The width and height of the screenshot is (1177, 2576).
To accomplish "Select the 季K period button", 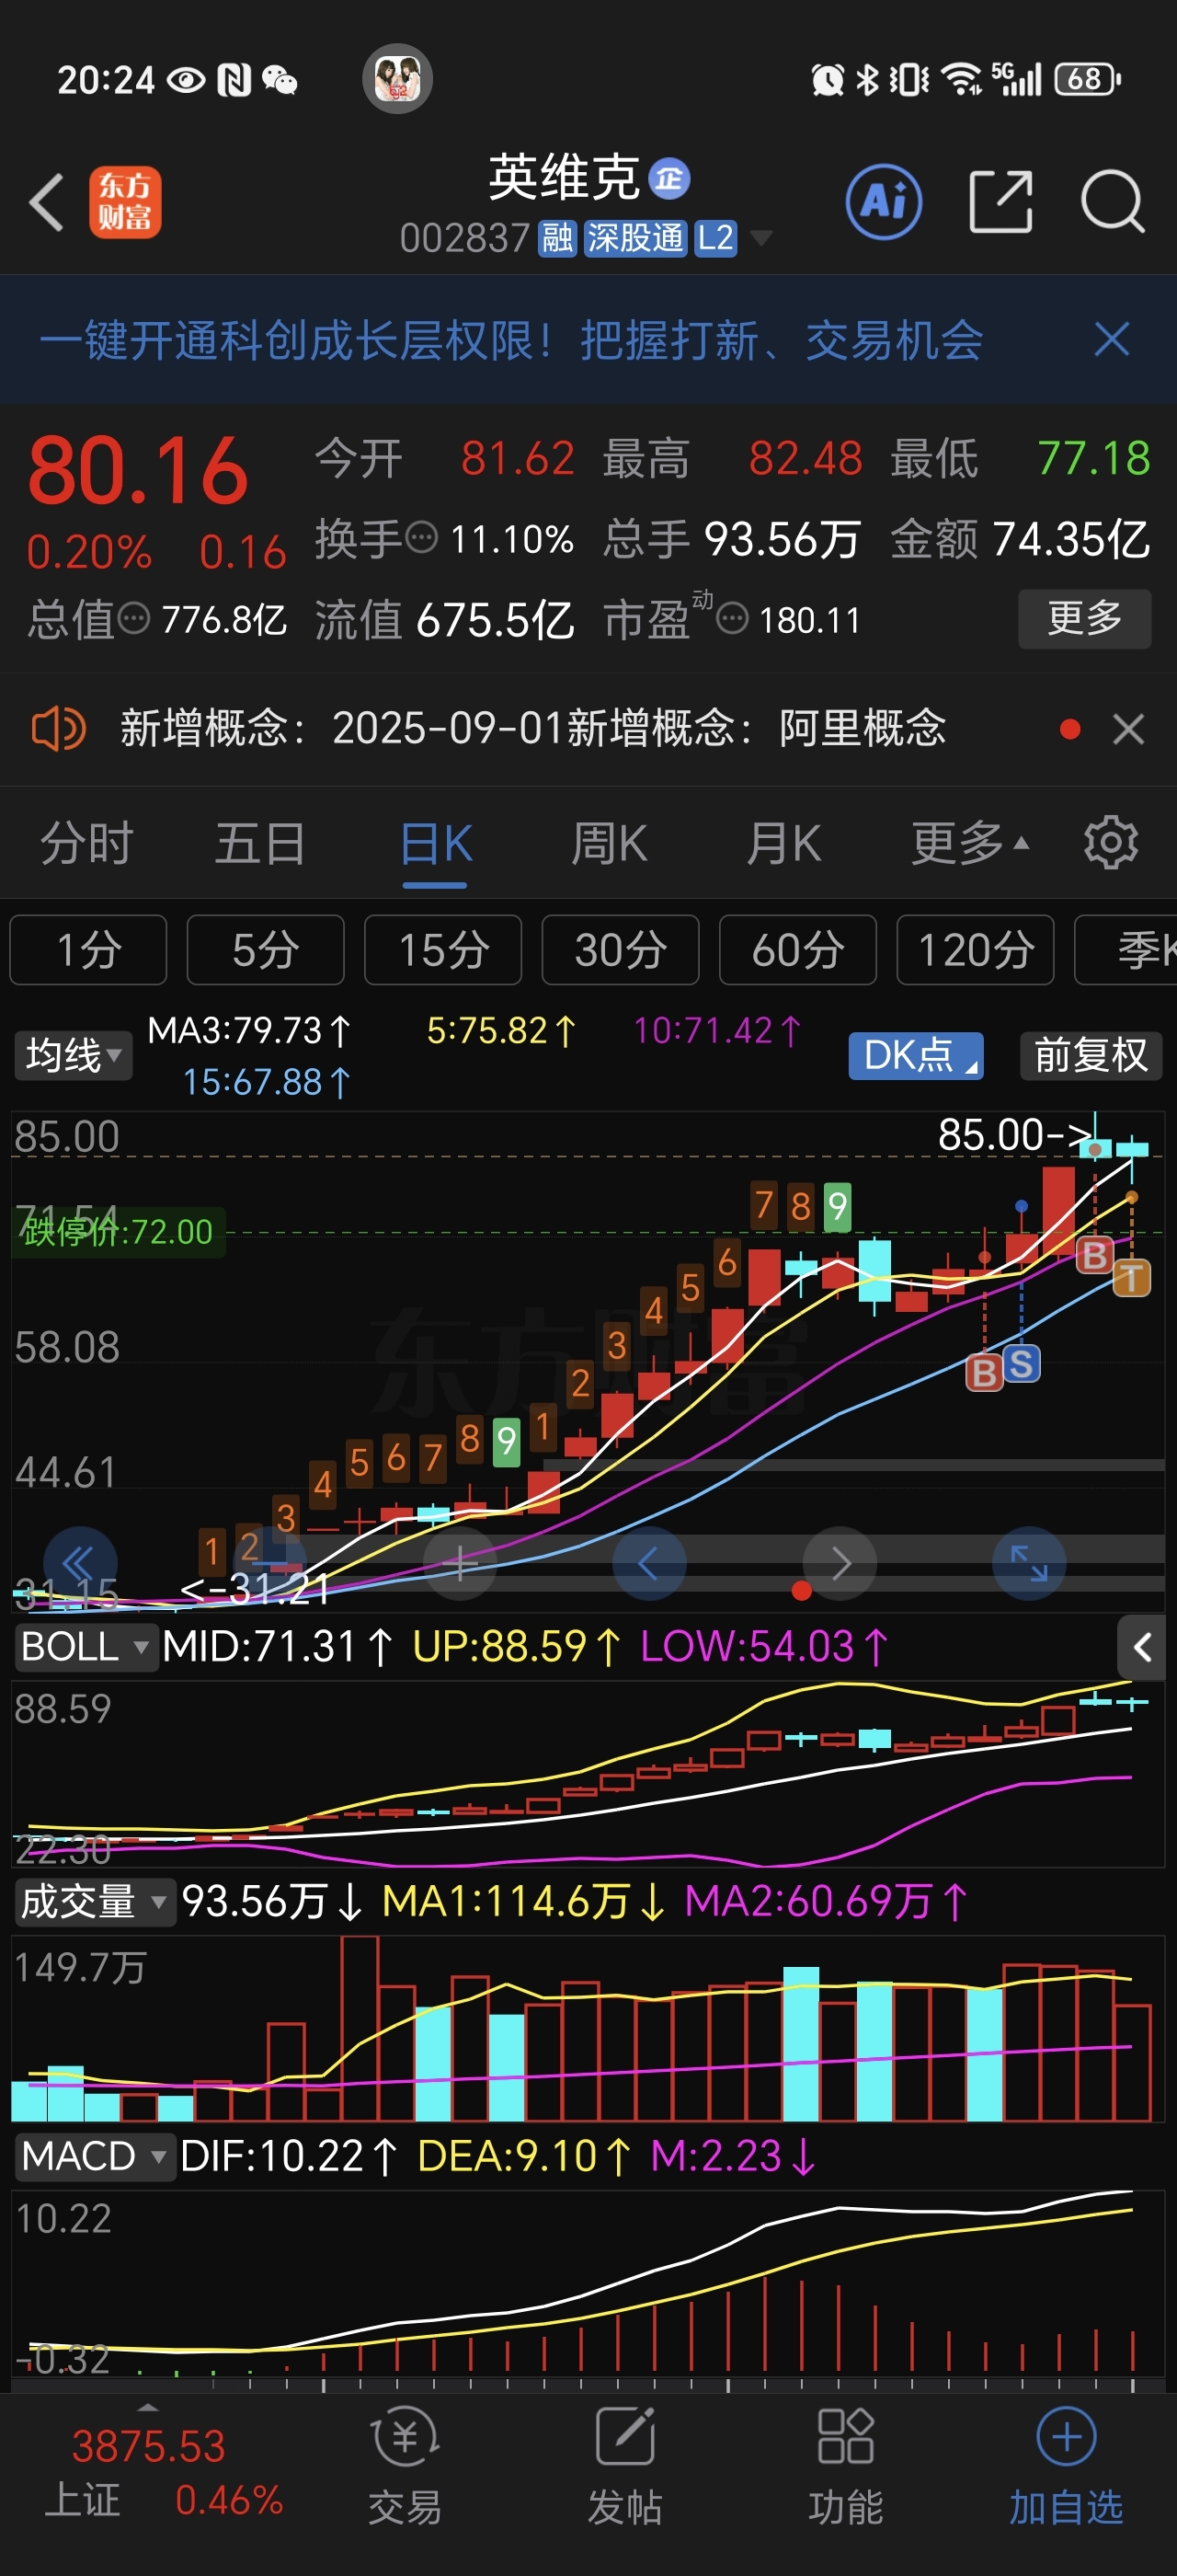I will tap(1126, 950).
